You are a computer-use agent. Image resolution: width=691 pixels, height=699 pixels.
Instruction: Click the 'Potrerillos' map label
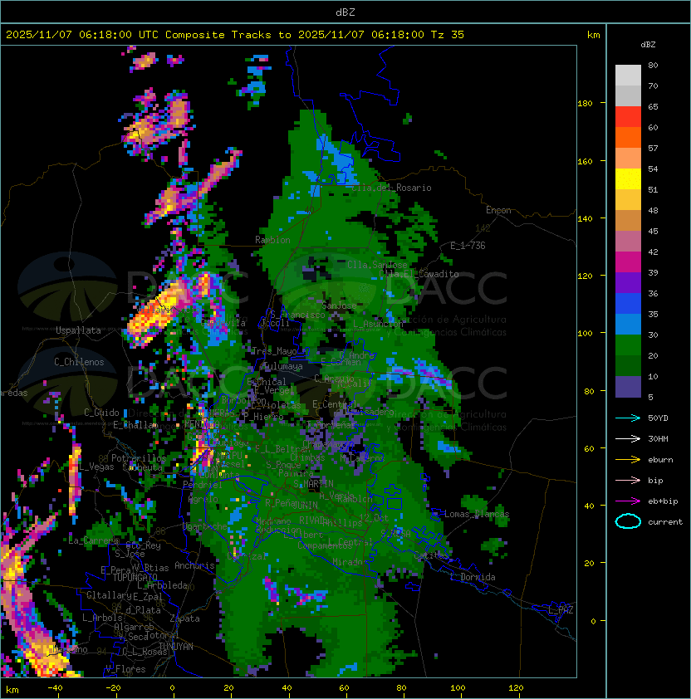139,458
